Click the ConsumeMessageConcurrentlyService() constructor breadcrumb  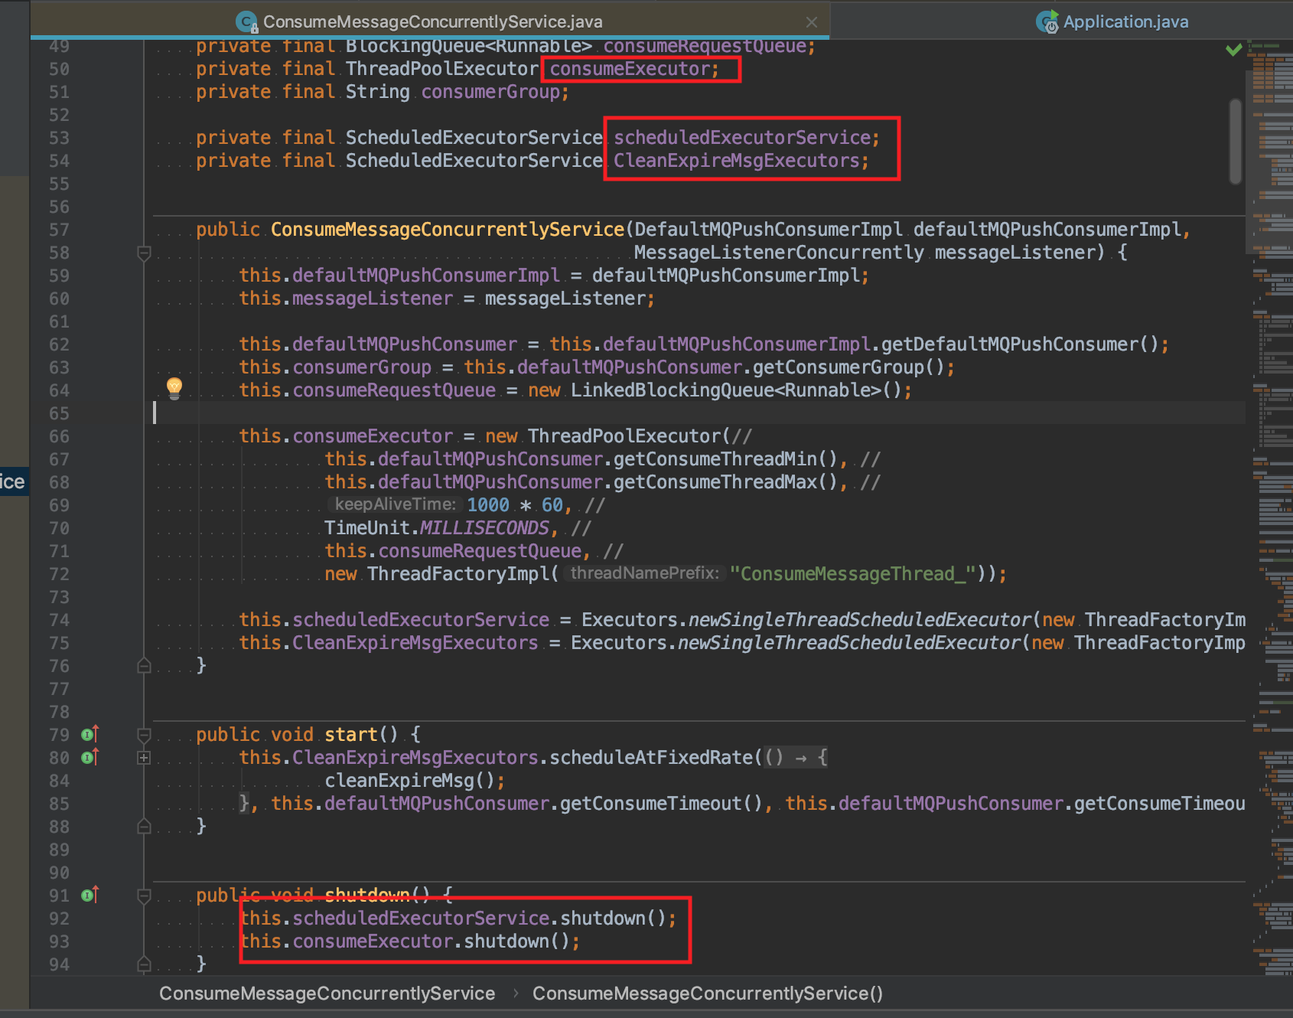coord(708,993)
